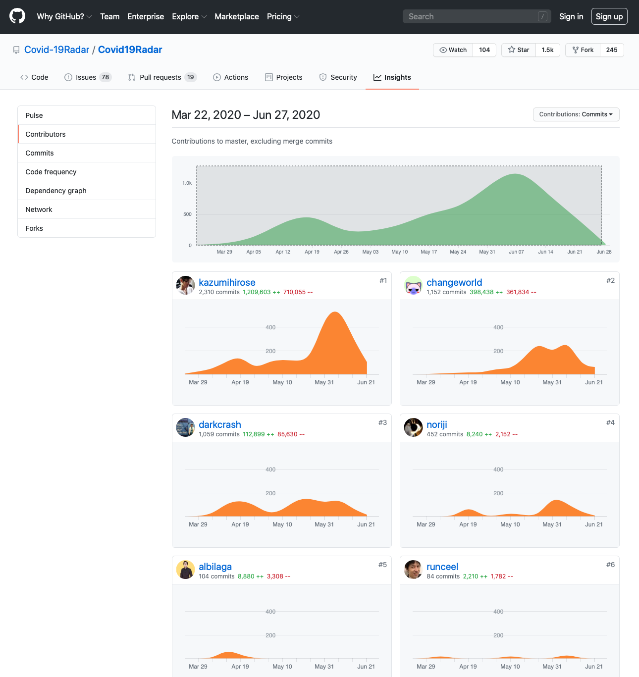Open noriji's avatar
This screenshot has width=639, height=677.
click(x=414, y=427)
